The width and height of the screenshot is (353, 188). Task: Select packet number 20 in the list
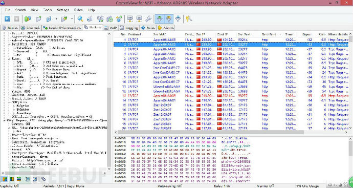(x=231, y=128)
